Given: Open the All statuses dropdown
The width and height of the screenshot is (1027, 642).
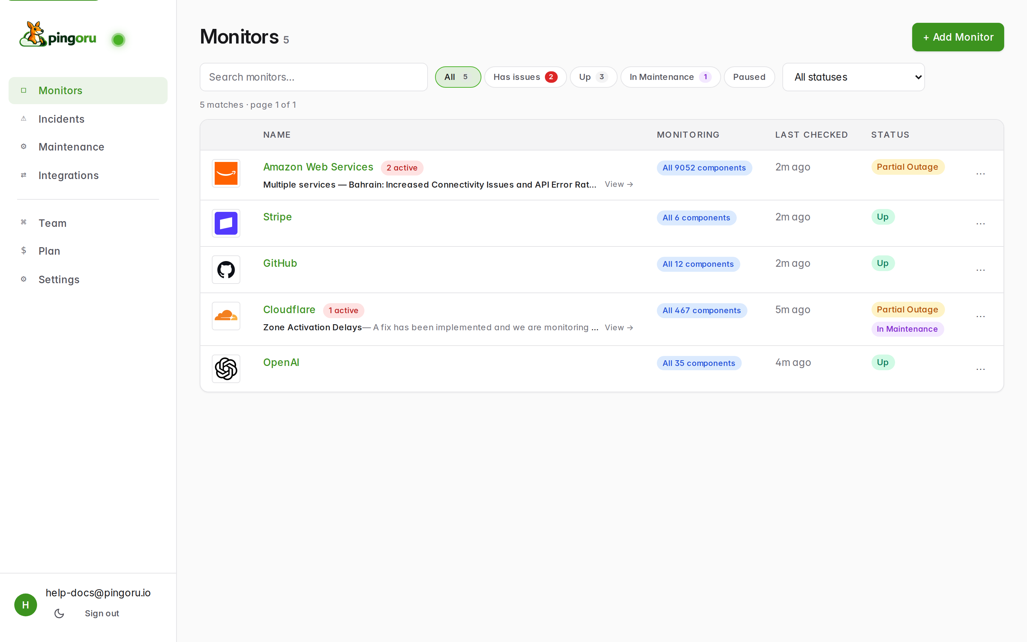Looking at the screenshot, I should point(853,77).
